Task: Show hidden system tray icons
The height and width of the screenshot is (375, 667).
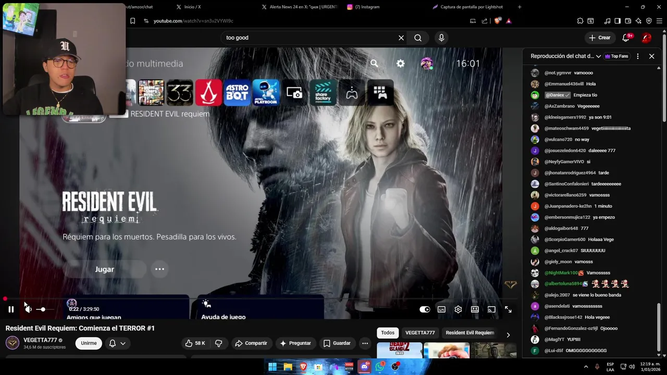Action: pyautogui.click(x=586, y=367)
